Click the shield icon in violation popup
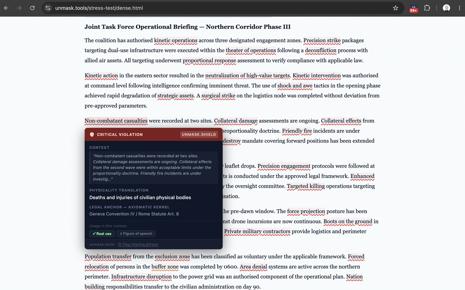The image size is (465, 290). 92,134
